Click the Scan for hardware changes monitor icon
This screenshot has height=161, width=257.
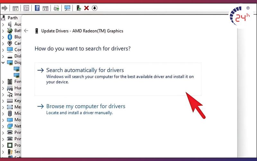point(67,8)
